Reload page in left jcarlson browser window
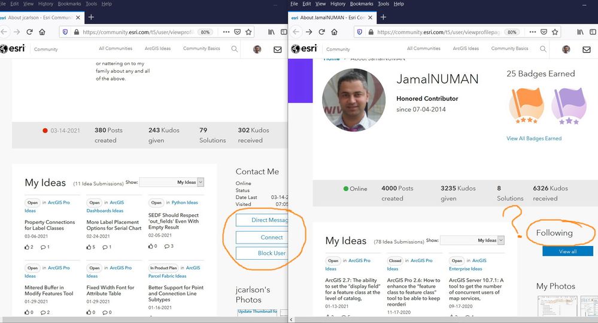The height and width of the screenshot is (323, 598). [x=29, y=32]
